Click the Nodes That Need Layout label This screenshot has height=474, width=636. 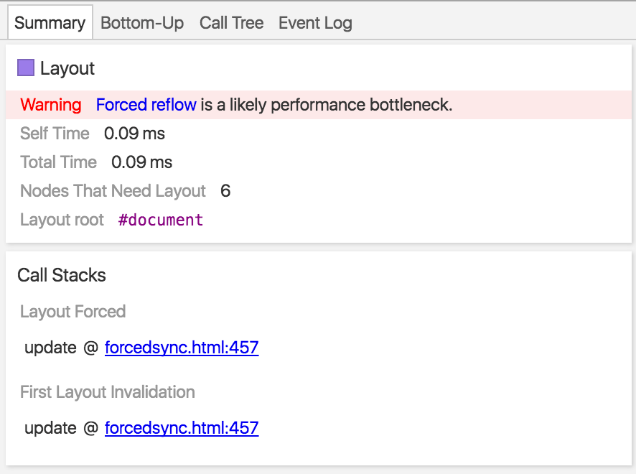click(113, 191)
